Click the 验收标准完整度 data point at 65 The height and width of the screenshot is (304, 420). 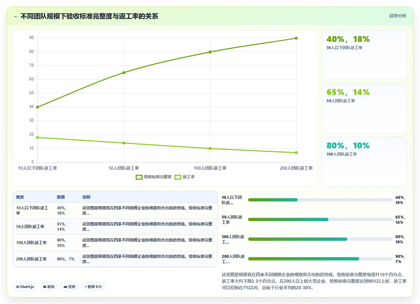(x=124, y=73)
